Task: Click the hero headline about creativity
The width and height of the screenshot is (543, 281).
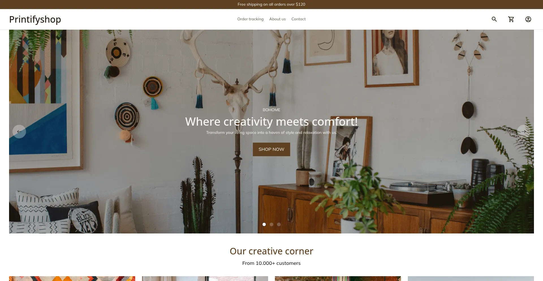Action: [271, 122]
